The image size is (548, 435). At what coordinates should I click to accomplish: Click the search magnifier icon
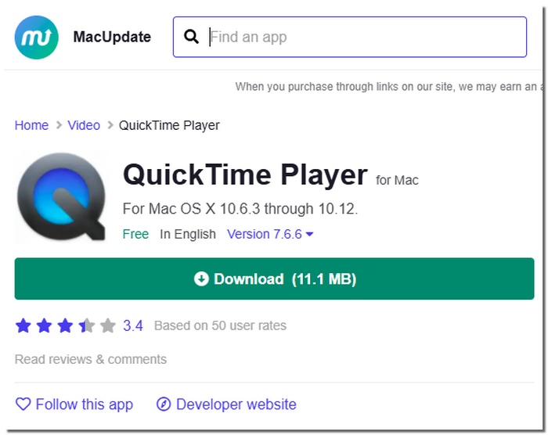click(192, 36)
